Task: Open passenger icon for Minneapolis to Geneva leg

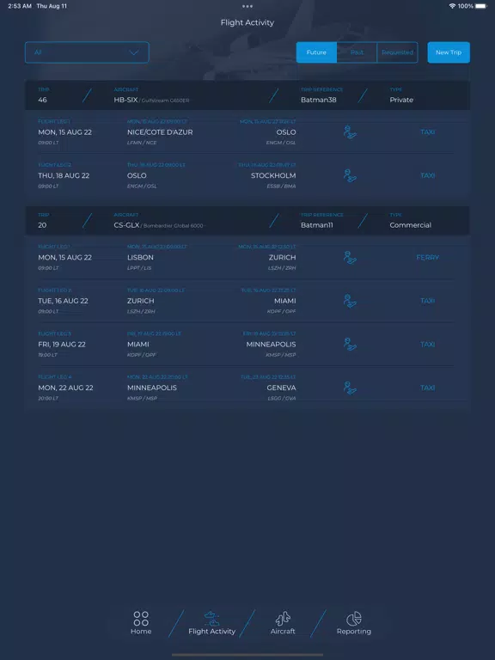Action: point(350,388)
